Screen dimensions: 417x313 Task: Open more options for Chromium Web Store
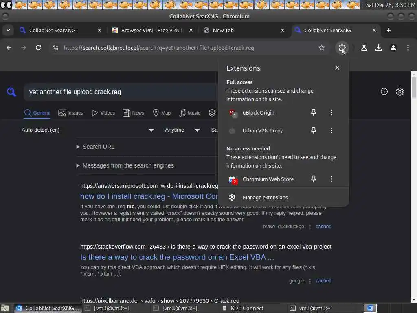coord(331,179)
